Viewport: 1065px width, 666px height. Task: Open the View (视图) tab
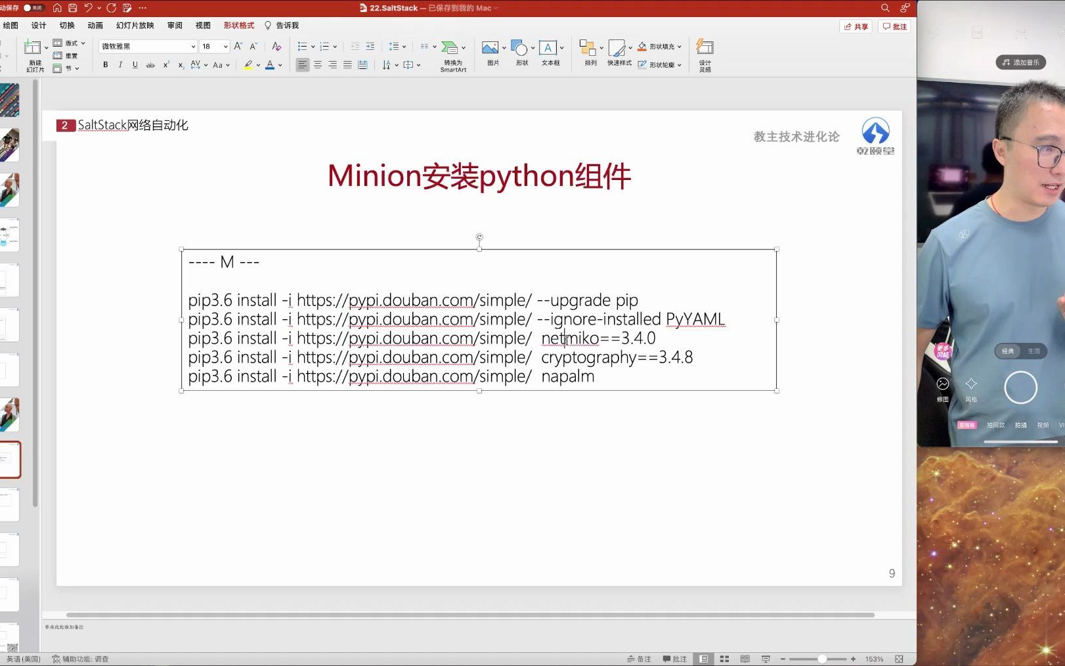[x=203, y=26]
